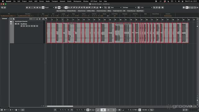Select the Split scissors tool
The width and height of the screenshot is (199, 112).
[x=76, y=7]
